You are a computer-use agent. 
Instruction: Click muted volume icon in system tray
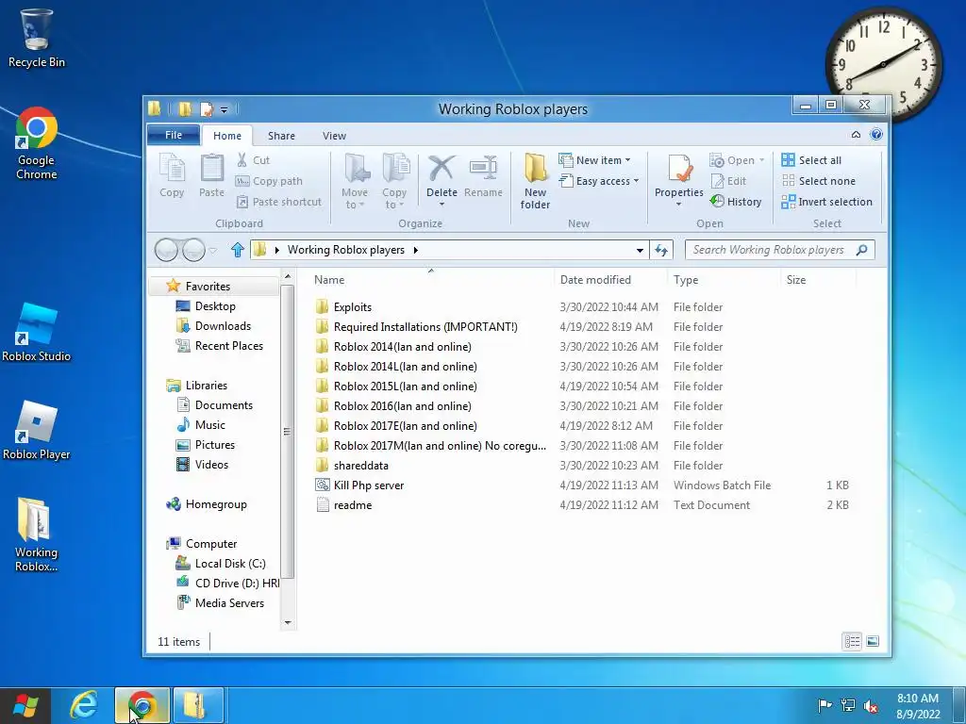871,705
